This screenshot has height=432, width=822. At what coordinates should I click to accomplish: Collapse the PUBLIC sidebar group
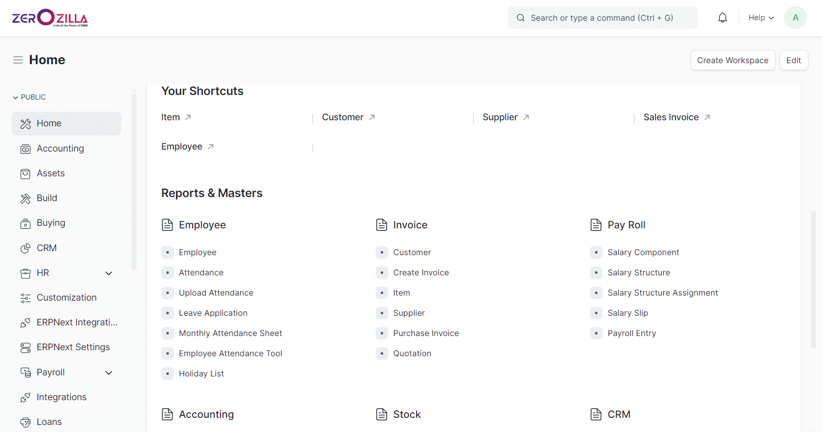(29, 97)
